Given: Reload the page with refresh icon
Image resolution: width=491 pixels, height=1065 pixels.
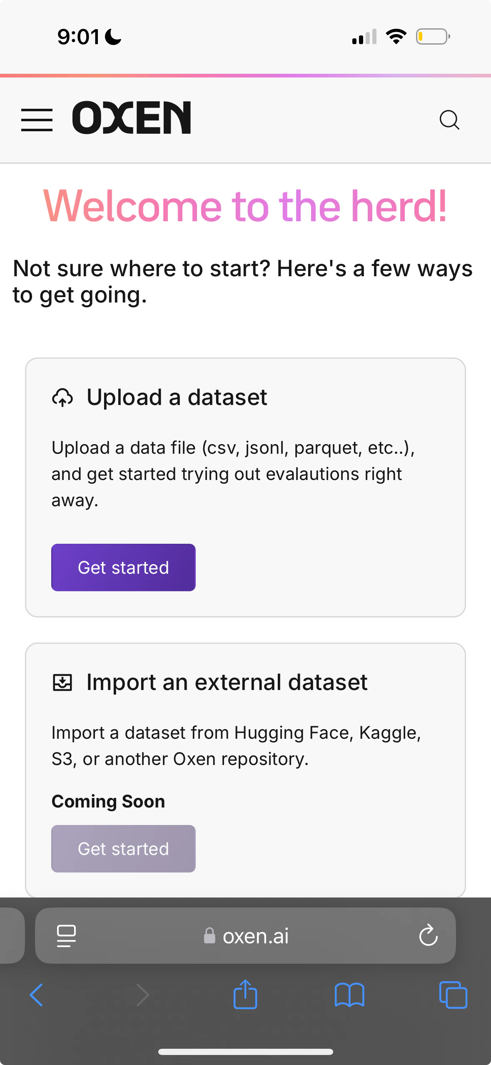Looking at the screenshot, I should 428,936.
